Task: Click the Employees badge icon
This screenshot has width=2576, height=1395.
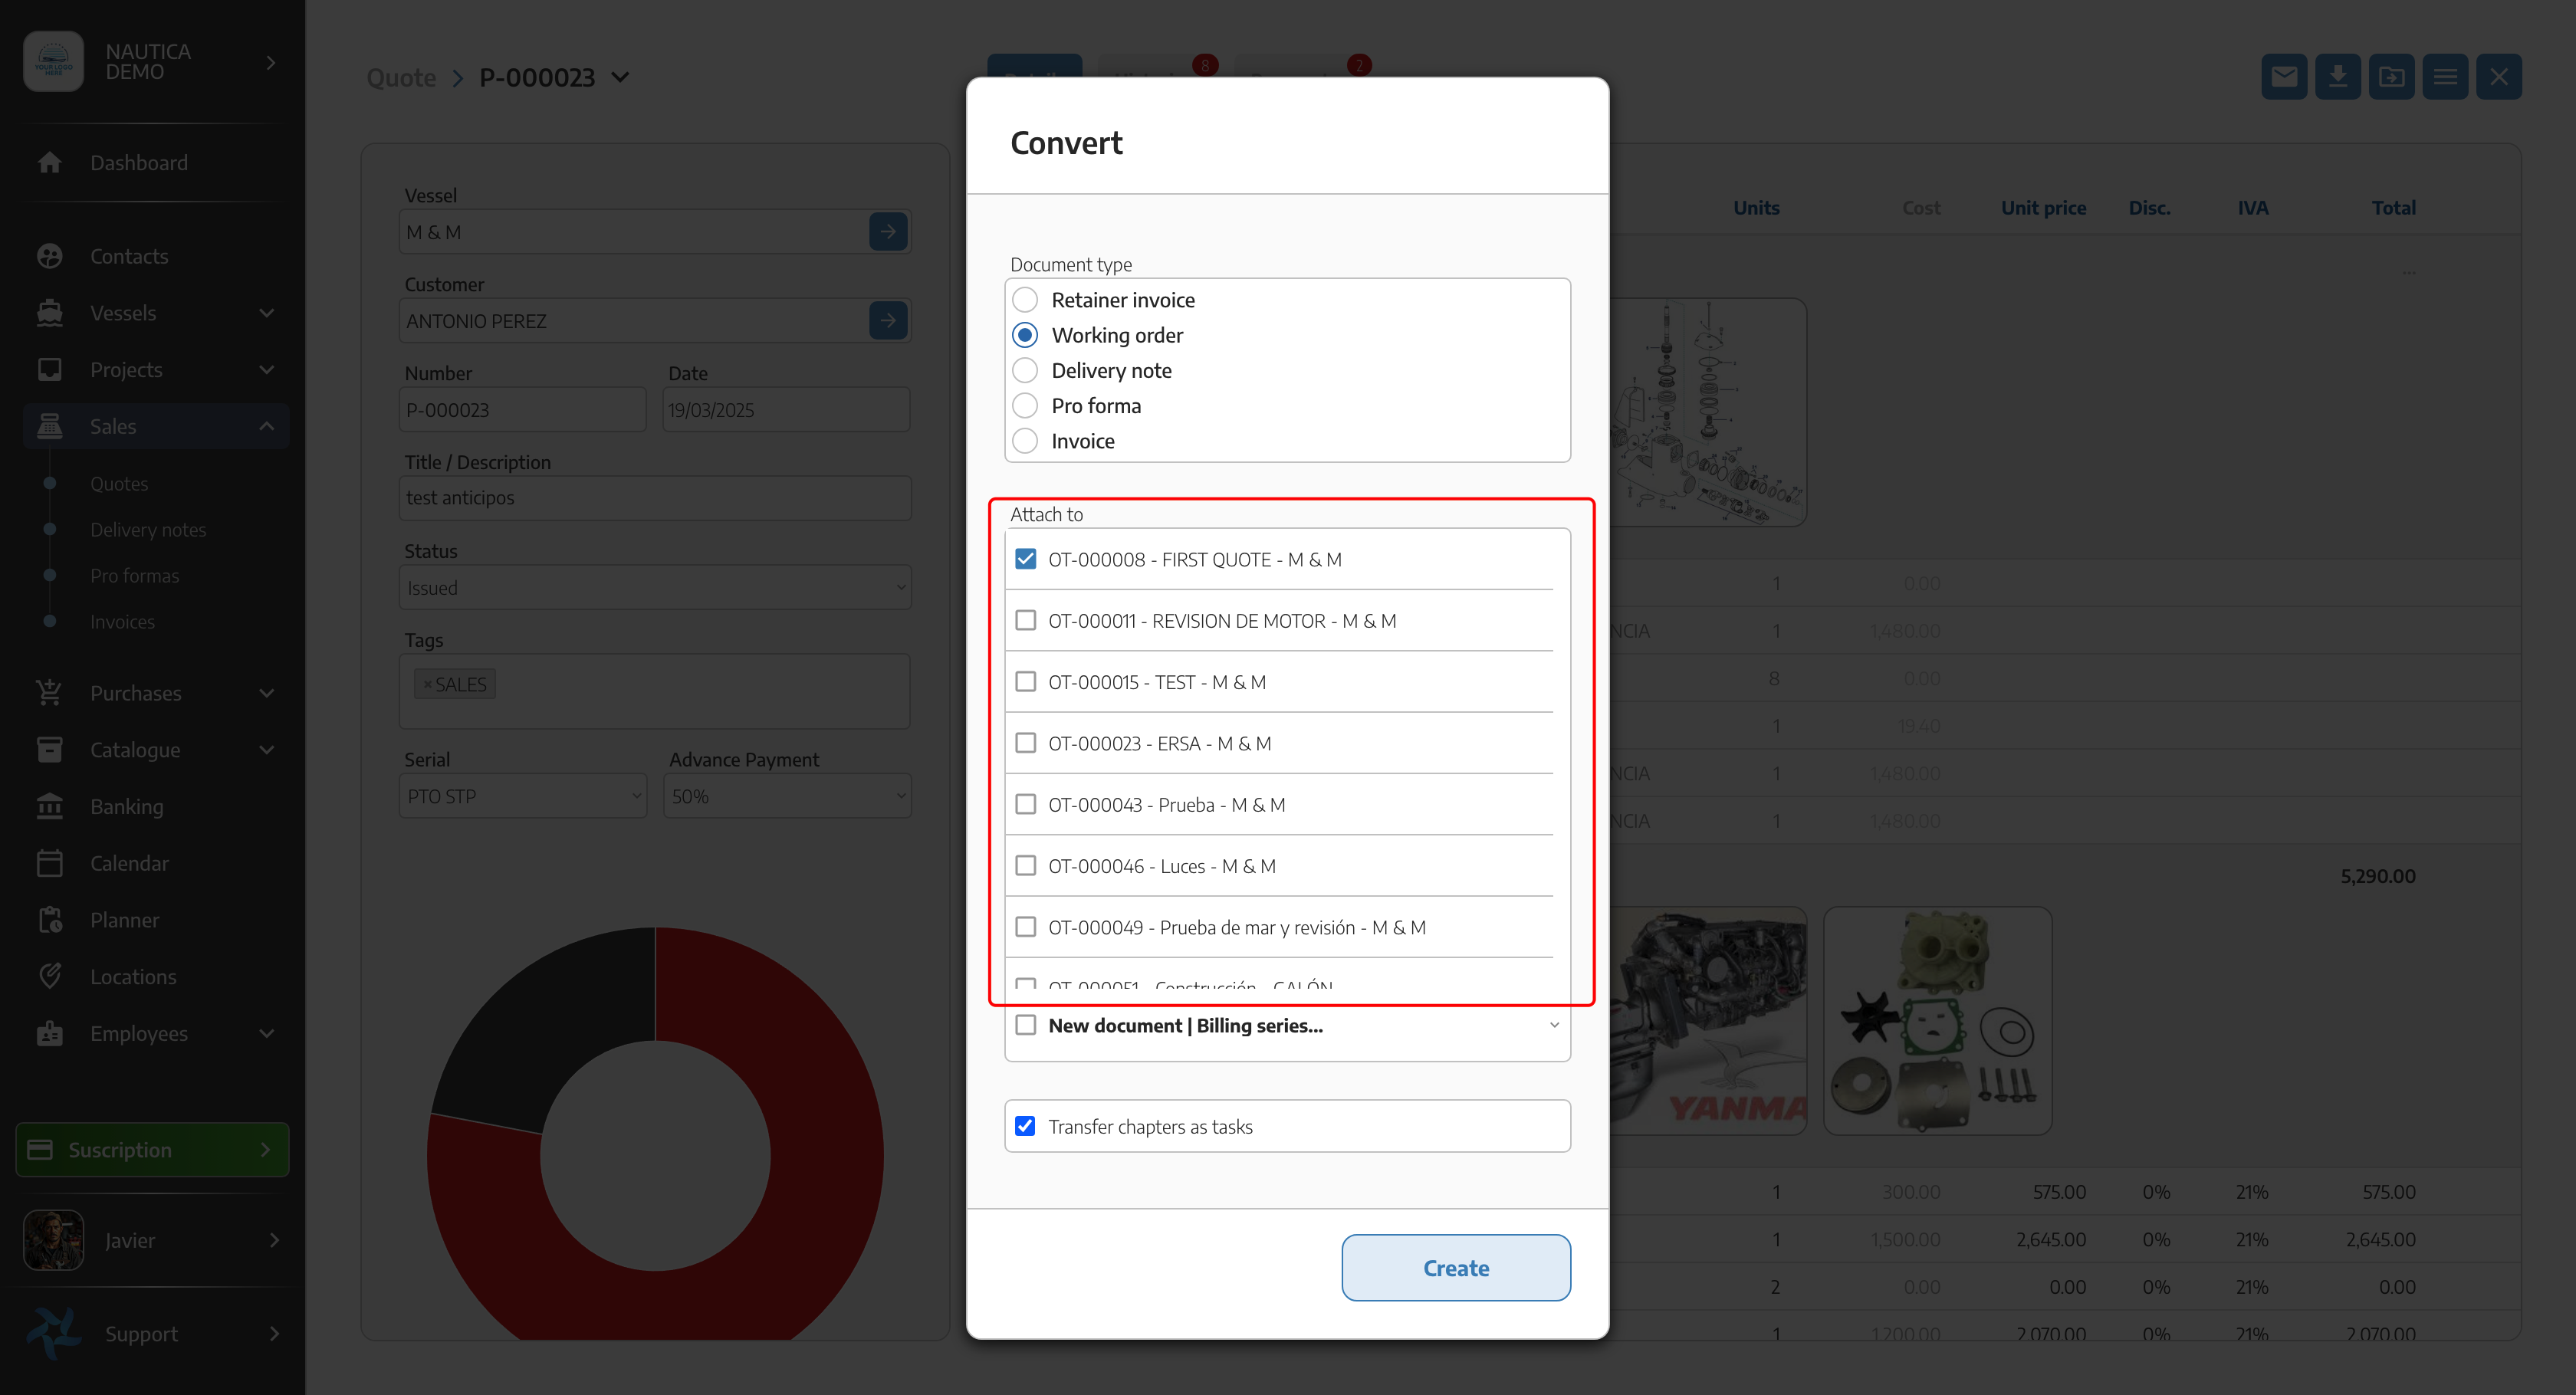Action: (49, 1033)
